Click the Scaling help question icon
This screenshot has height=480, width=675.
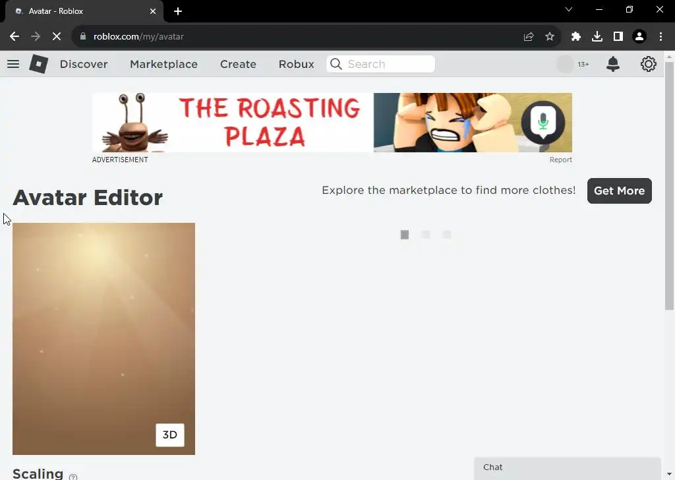coord(73,477)
